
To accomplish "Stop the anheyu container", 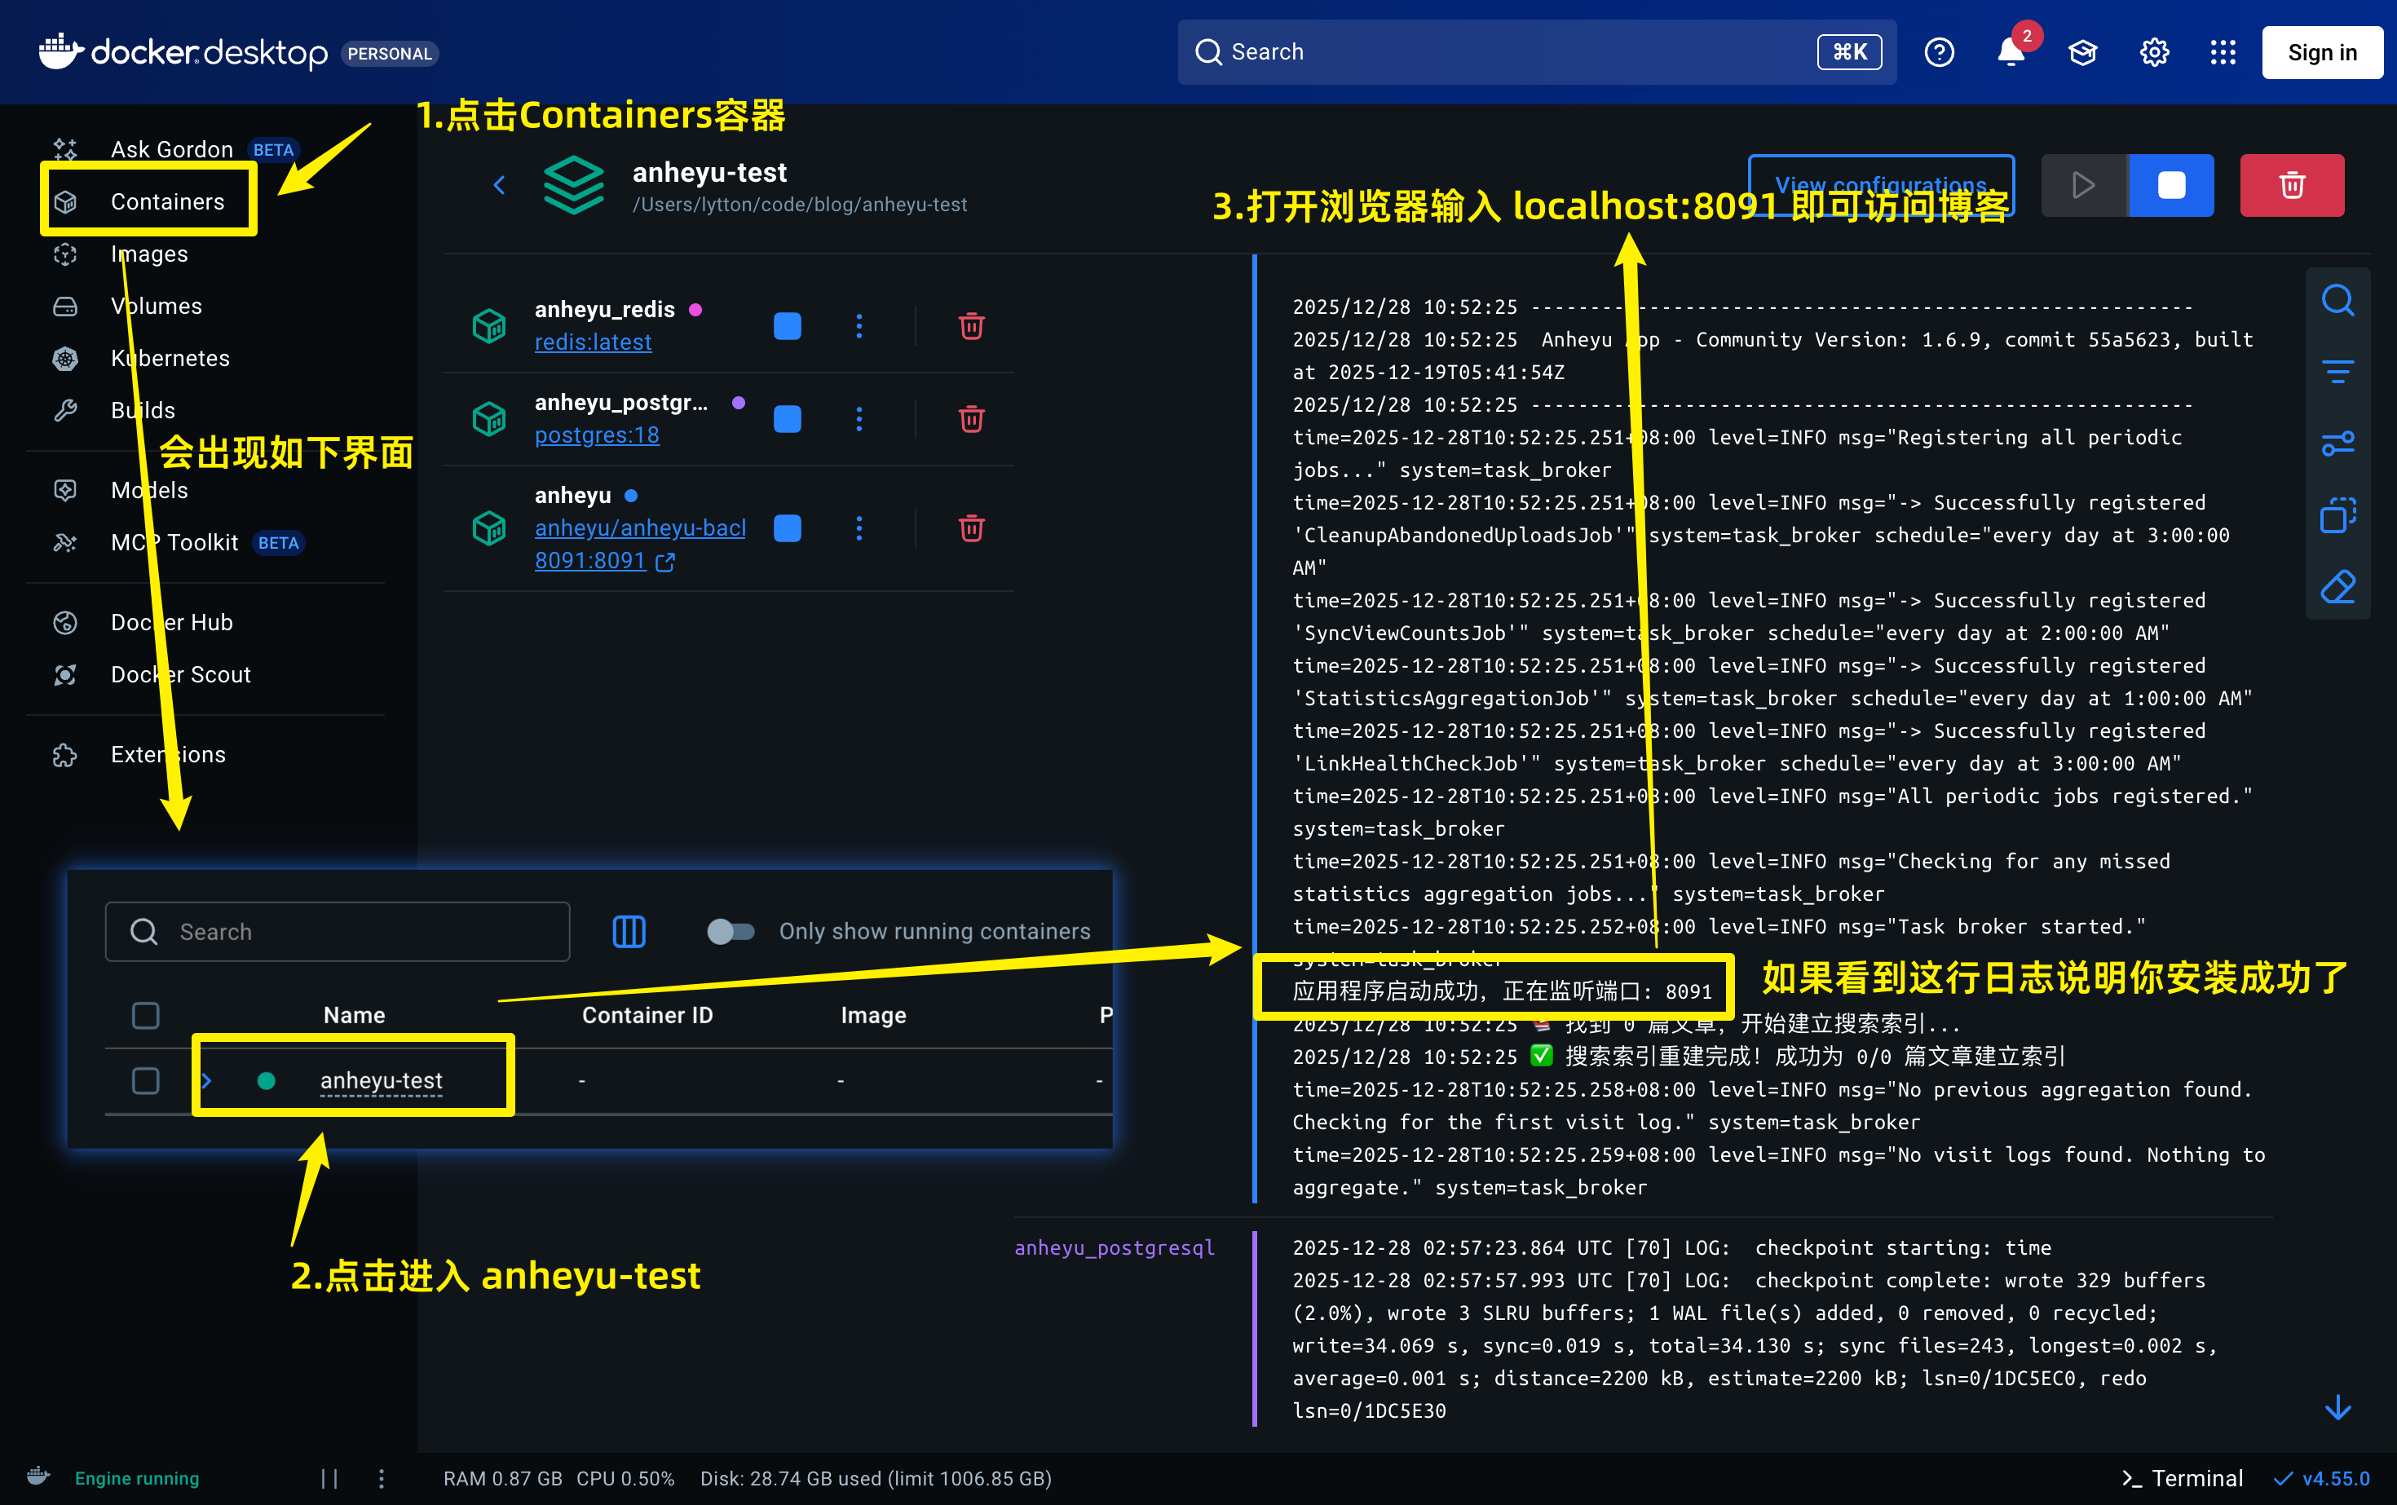I will click(788, 528).
